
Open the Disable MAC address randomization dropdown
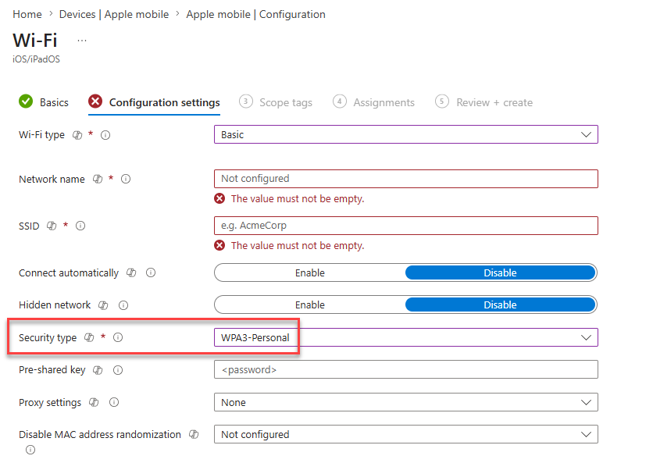[x=406, y=434]
